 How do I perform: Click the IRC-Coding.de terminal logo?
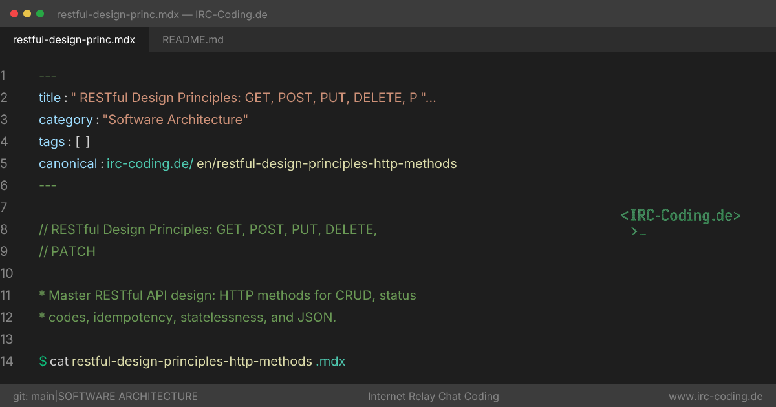(x=680, y=216)
